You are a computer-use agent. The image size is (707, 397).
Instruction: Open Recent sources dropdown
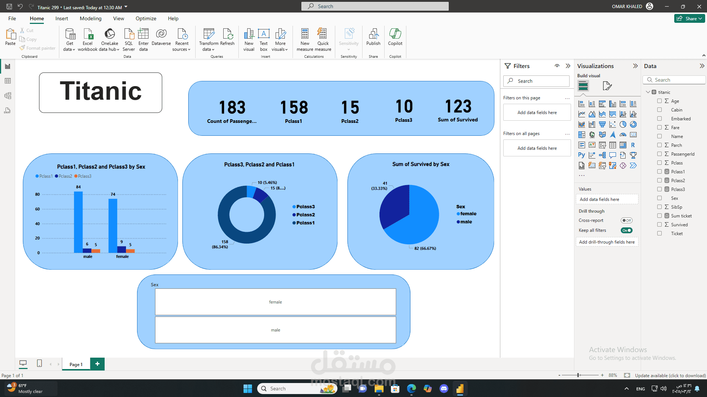(181, 39)
